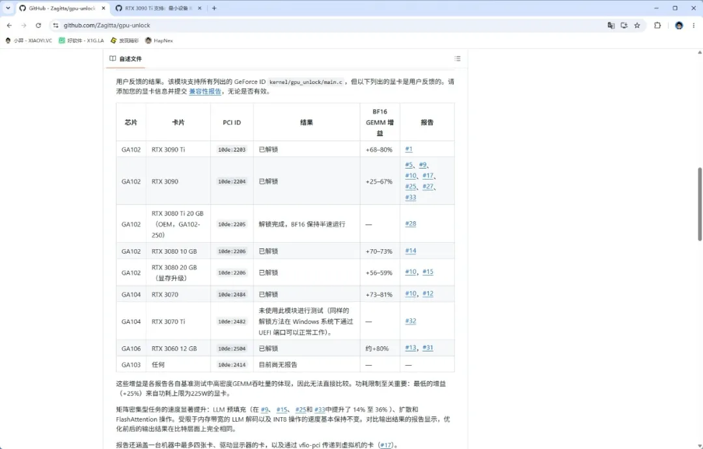Image resolution: width=703 pixels, height=449 pixels.
Task: Open the README outline icon
Action: (458, 59)
